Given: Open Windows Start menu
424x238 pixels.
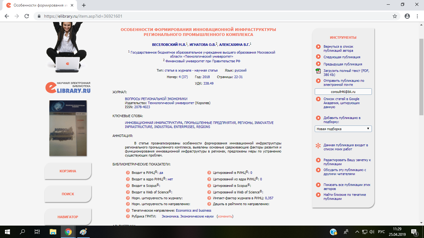Looking at the screenshot, I should (7, 232).
